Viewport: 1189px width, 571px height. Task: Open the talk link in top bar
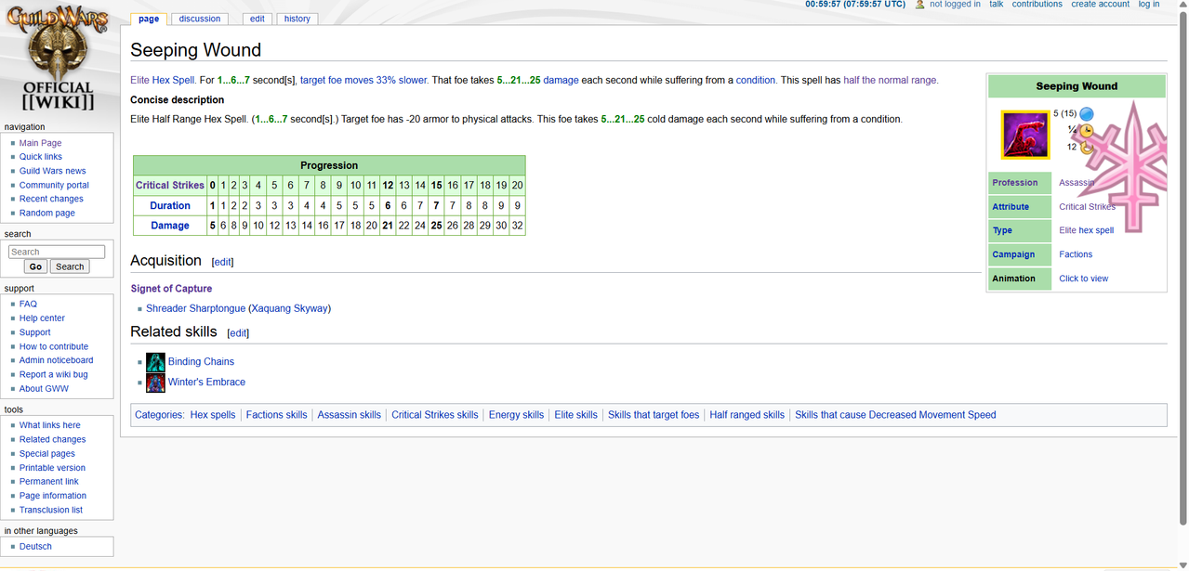tap(996, 5)
